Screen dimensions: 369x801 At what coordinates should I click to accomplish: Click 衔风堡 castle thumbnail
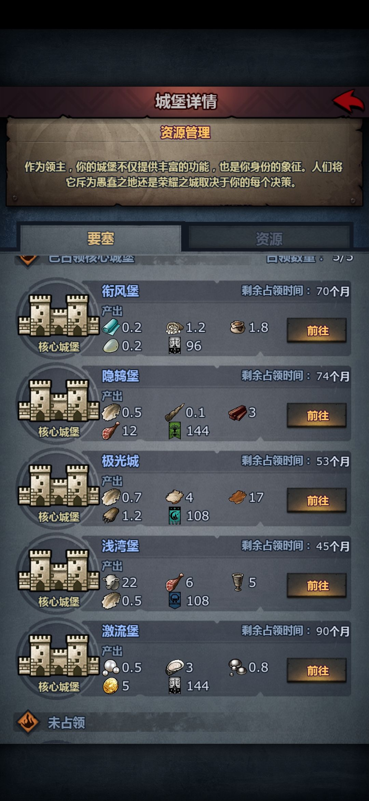[59, 315]
